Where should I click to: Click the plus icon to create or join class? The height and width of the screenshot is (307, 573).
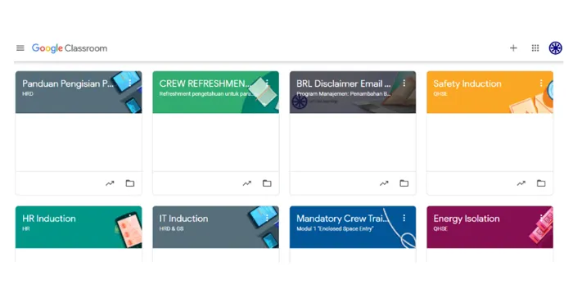pyautogui.click(x=513, y=47)
